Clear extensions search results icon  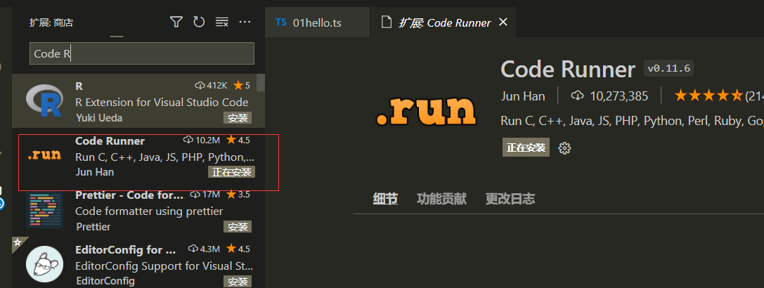(x=221, y=22)
